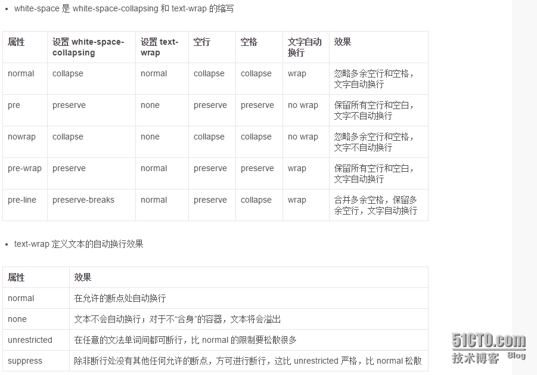The width and height of the screenshot is (537, 375).
Task: Click the description starting "除非断行处没有其他任何允许的断点"
Action: (248, 361)
